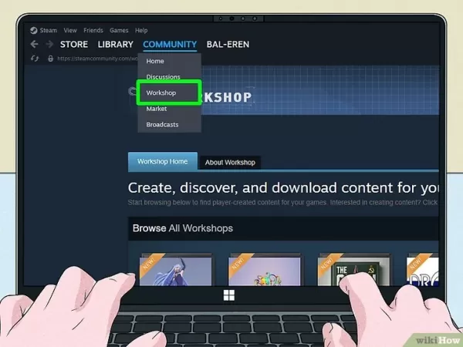The image size is (463, 347).
Task: Click the 'Start browsing below' description text
Action: coord(283,202)
